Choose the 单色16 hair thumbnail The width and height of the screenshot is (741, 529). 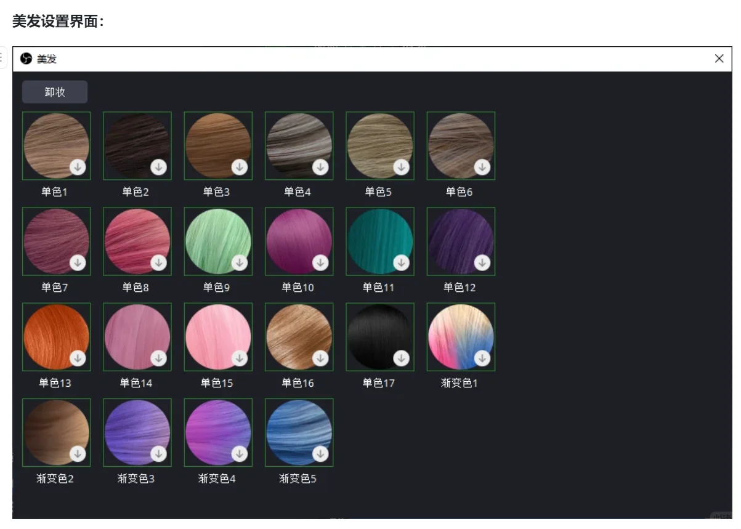[x=299, y=337]
